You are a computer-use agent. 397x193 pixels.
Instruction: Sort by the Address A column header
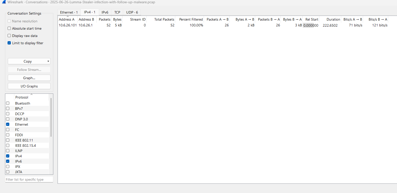(68, 19)
